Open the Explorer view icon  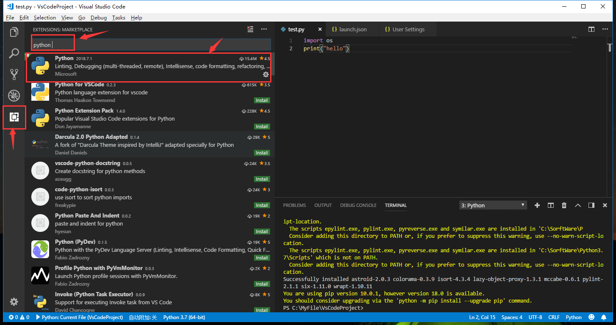pyautogui.click(x=14, y=32)
